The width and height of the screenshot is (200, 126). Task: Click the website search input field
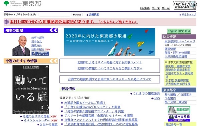[54, 15]
